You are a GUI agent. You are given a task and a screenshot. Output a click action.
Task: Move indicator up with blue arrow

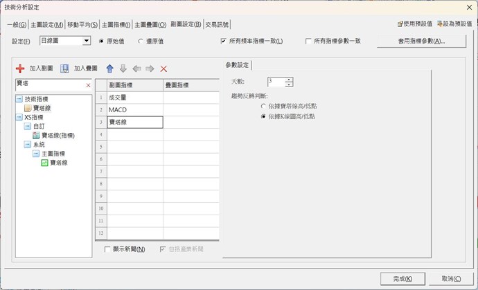[x=109, y=69]
